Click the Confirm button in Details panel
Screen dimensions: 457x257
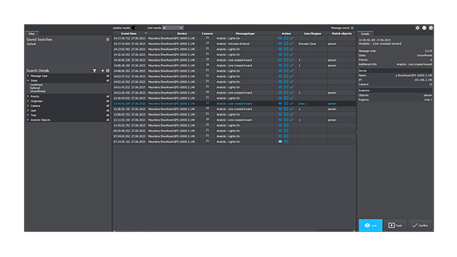click(420, 226)
